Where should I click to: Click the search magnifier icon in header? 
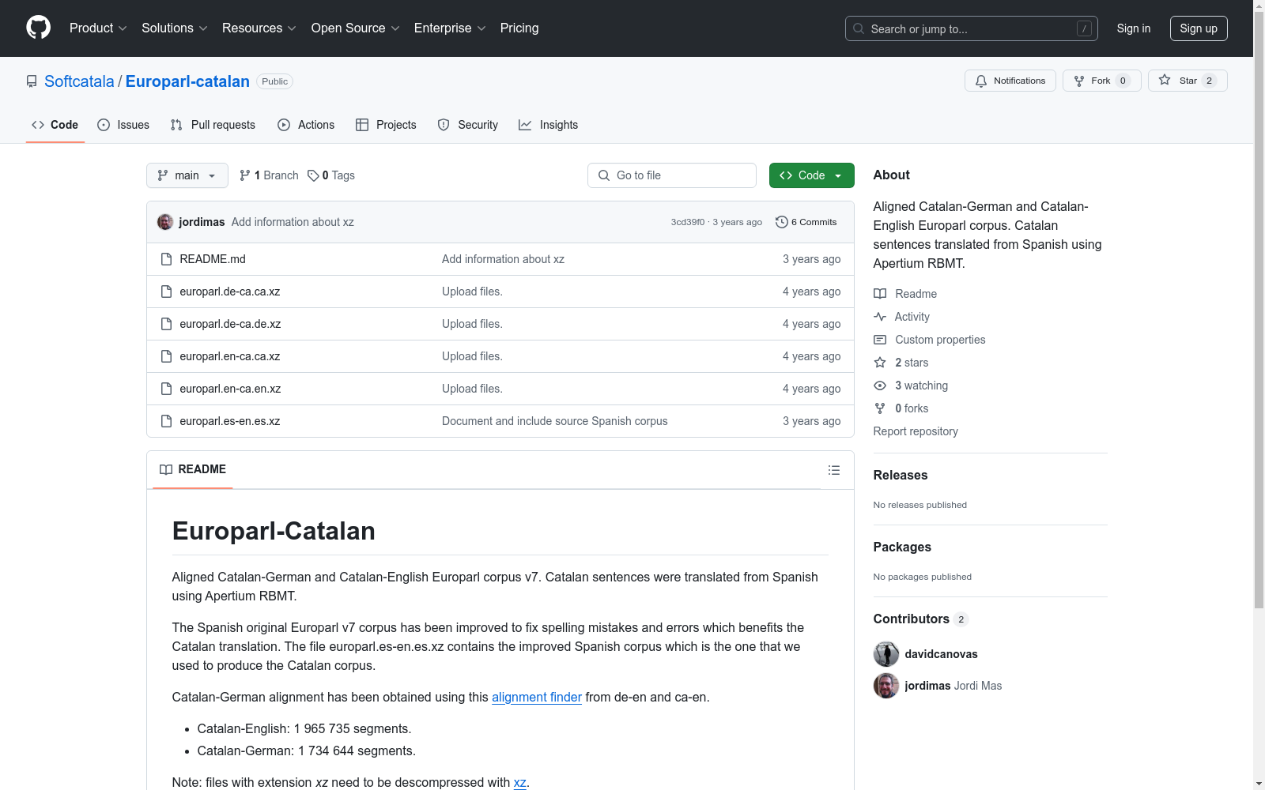pos(859,28)
